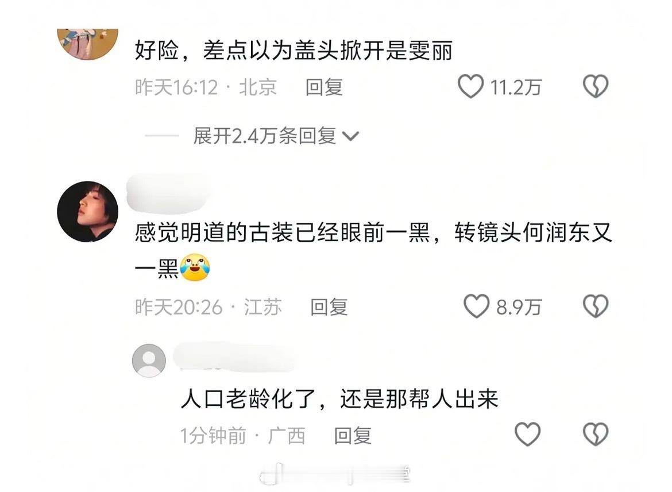Expand 展开2.4万条回复 replies
Image resolution: width=672 pixels, height=492 pixels.
pyautogui.click(x=264, y=136)
